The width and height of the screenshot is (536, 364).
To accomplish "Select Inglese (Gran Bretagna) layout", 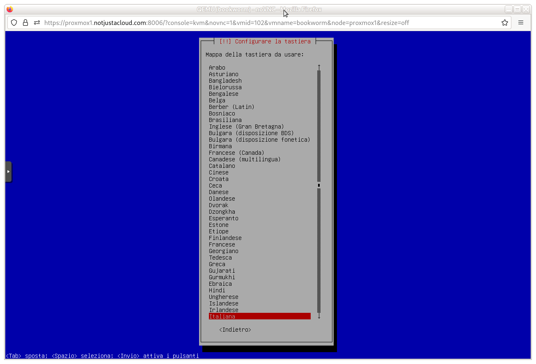I will [247, 127].
